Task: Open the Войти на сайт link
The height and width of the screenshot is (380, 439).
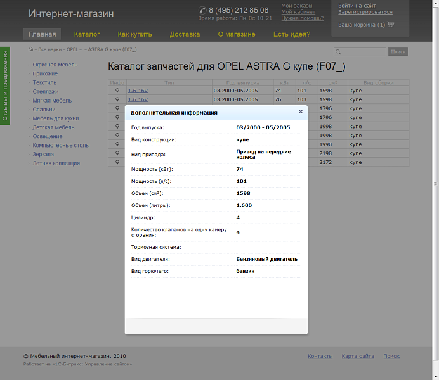Action: click(357, 6)
